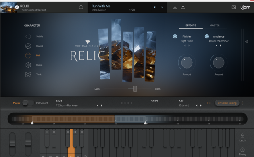Click the right range marker near C4
The image size is (254, 157).
click(x=146, y=123)
